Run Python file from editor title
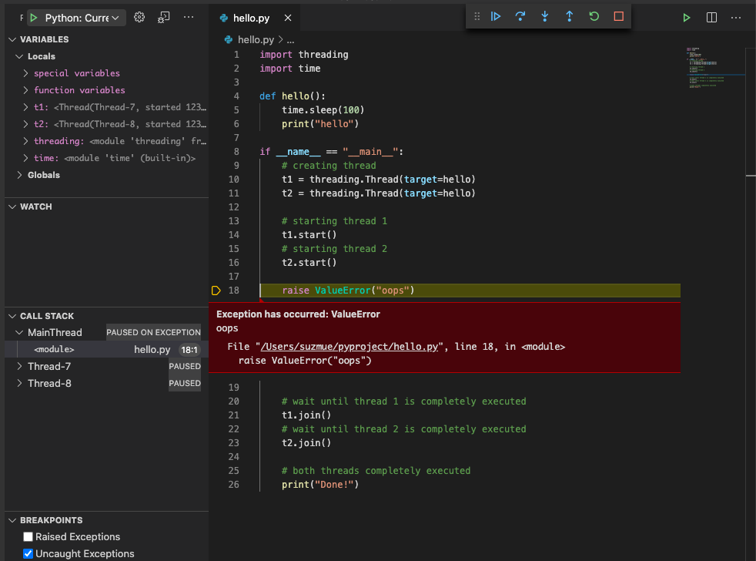The height and width of the screenshot is (561, 756). [x=687, y=18]
